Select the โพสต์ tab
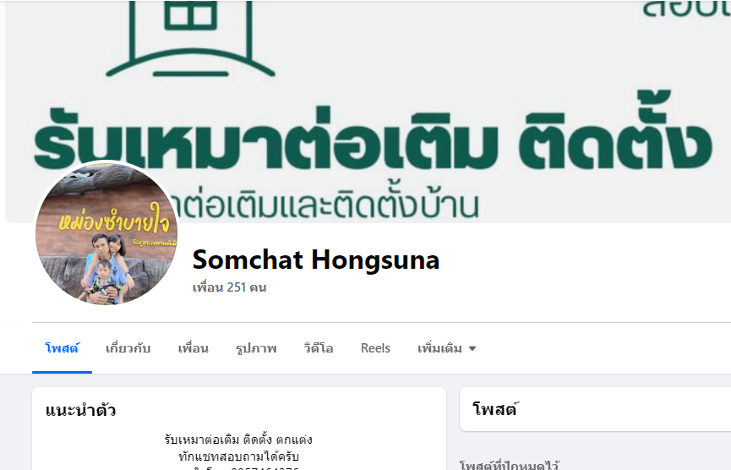Viewport: 731px width, 470px height. coord(62,348)
